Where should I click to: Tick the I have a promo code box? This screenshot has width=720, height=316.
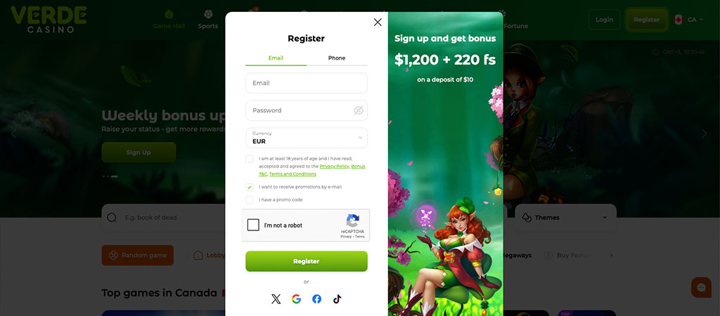click(250, 200)
